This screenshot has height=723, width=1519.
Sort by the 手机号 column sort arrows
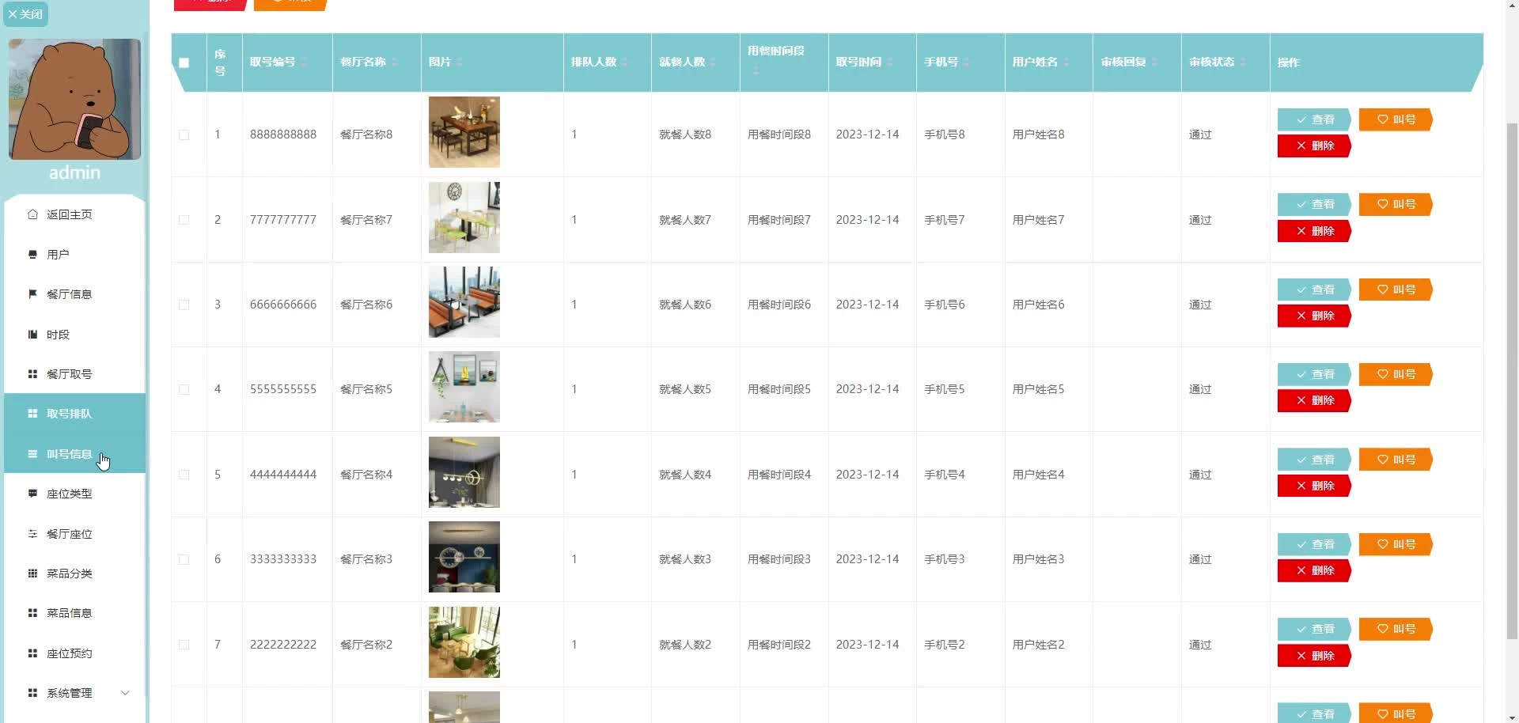pyautogui.click(x=966, y=62)
